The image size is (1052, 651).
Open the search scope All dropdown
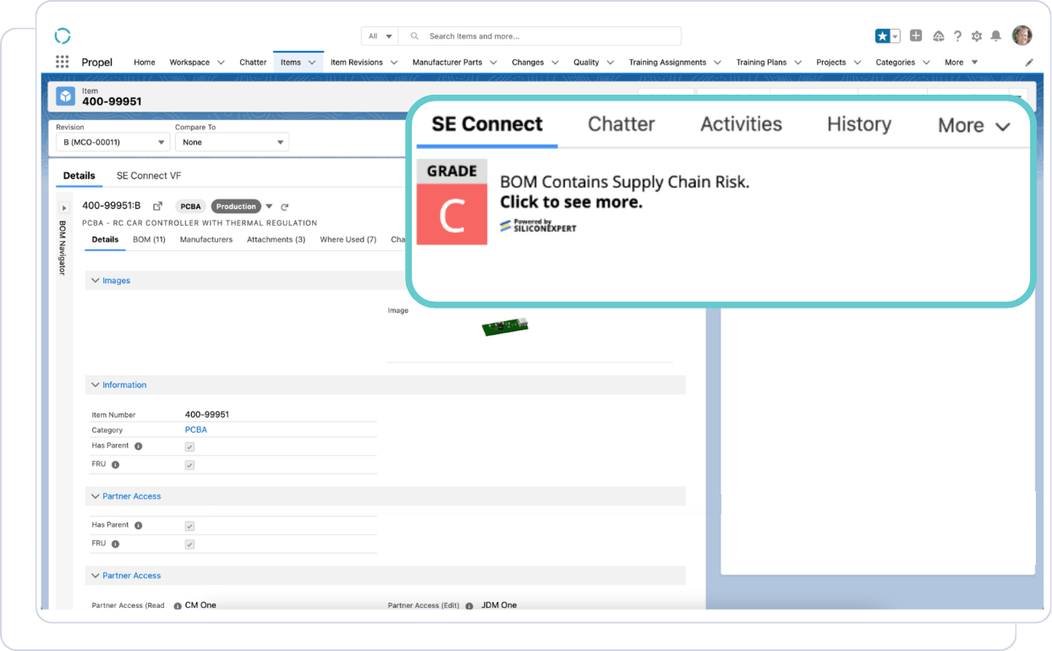[380, 36]
